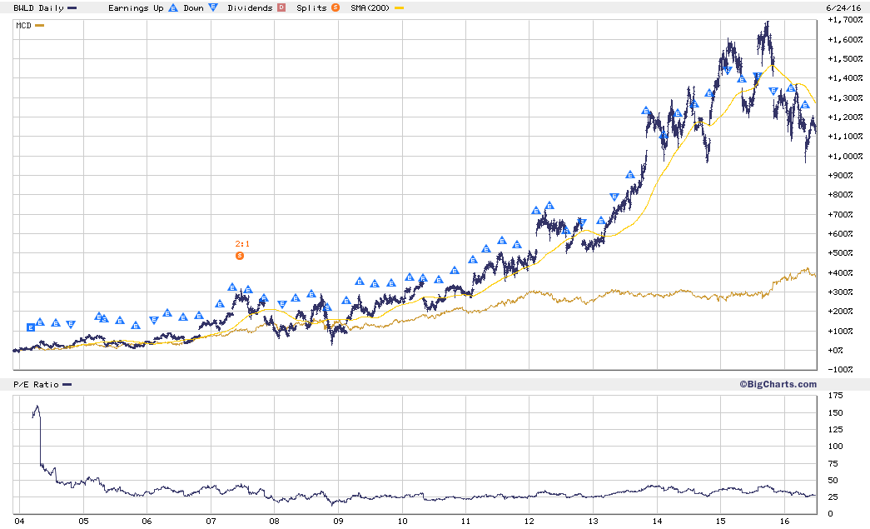Click the "13" year label on x-axis
Viewport: 870px width, 529px height.
[593, 521]
